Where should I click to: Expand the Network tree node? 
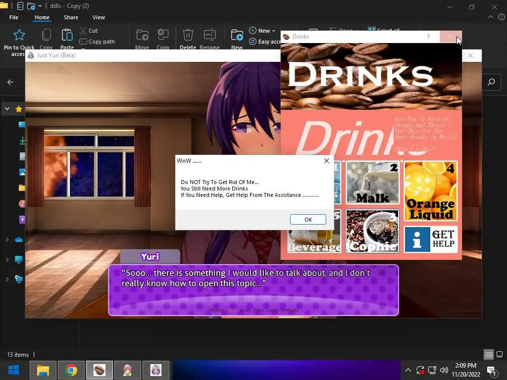point(7,279)
